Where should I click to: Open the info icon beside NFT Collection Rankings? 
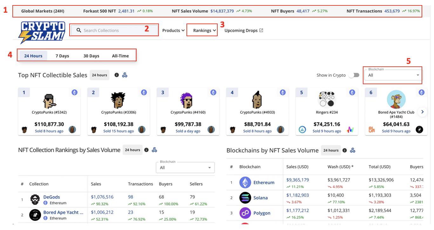146,150
